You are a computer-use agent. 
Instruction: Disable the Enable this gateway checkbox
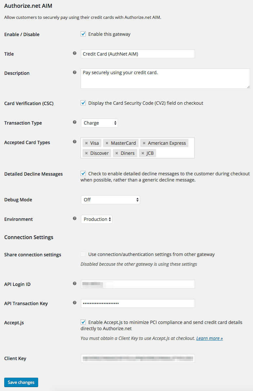[x=83, y=34]
